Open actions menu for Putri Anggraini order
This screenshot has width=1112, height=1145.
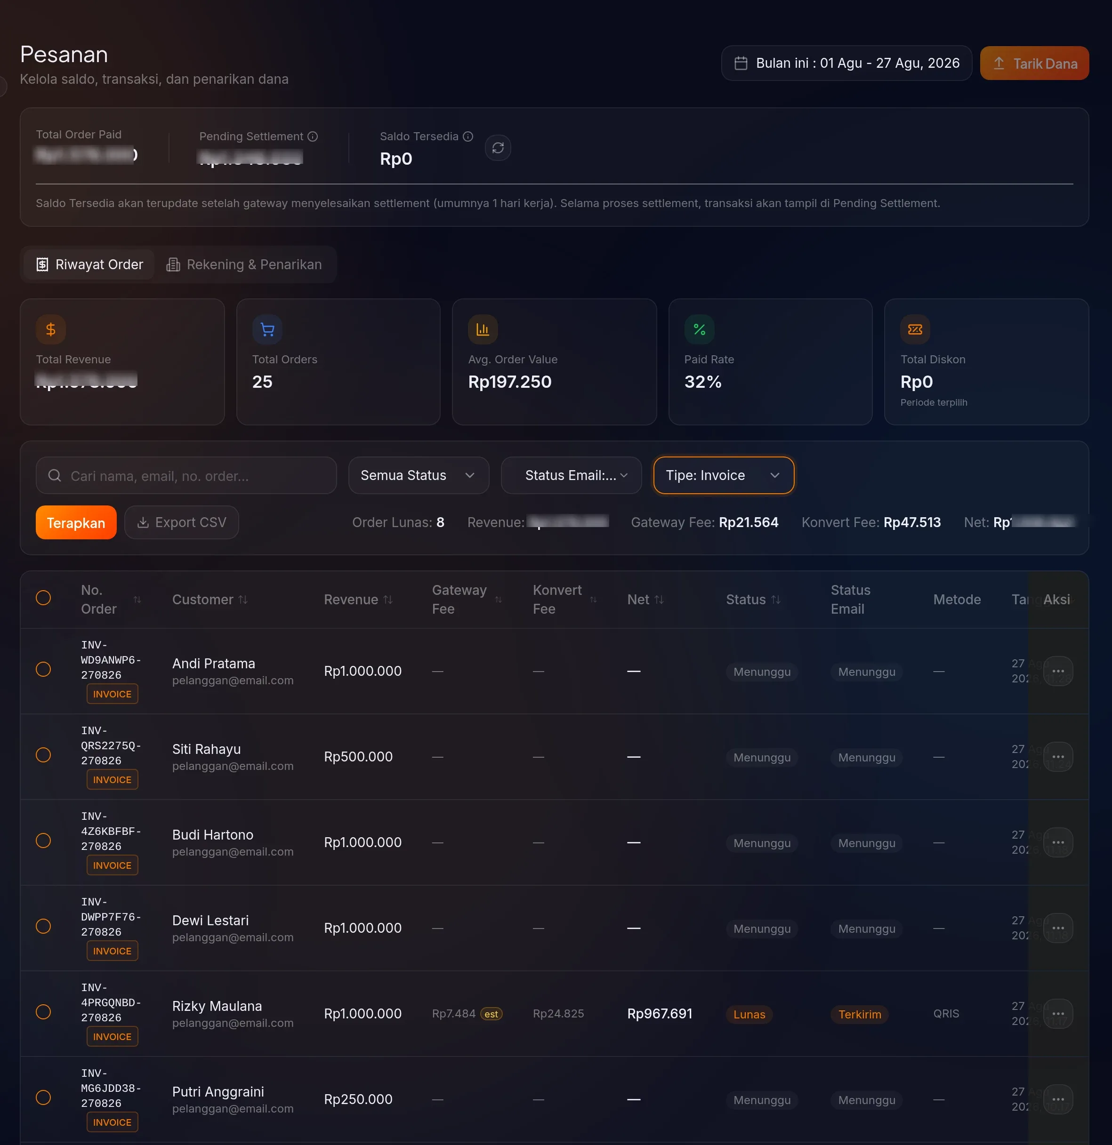[x=1058, y=1099]
